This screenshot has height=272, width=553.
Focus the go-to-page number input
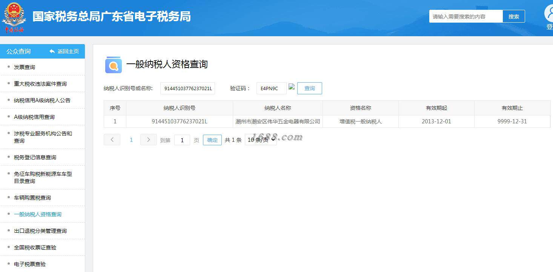[182, 140]
